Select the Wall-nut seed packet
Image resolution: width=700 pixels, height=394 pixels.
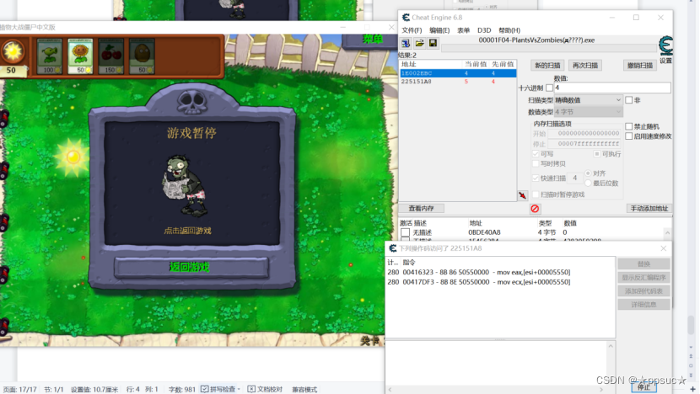142,56
